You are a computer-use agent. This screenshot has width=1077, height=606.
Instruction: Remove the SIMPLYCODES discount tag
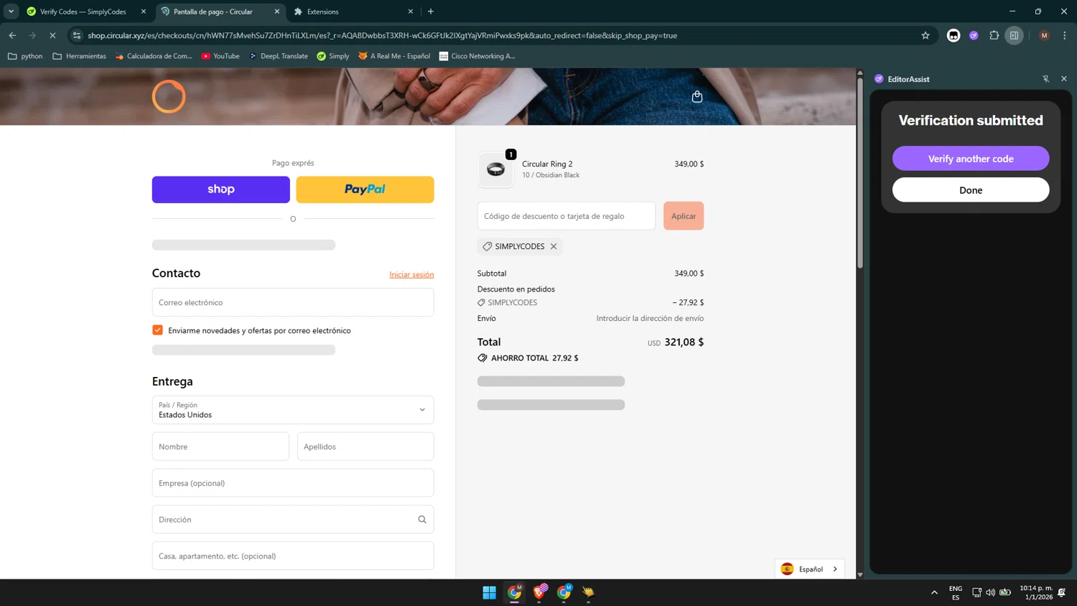coord(554,246)
